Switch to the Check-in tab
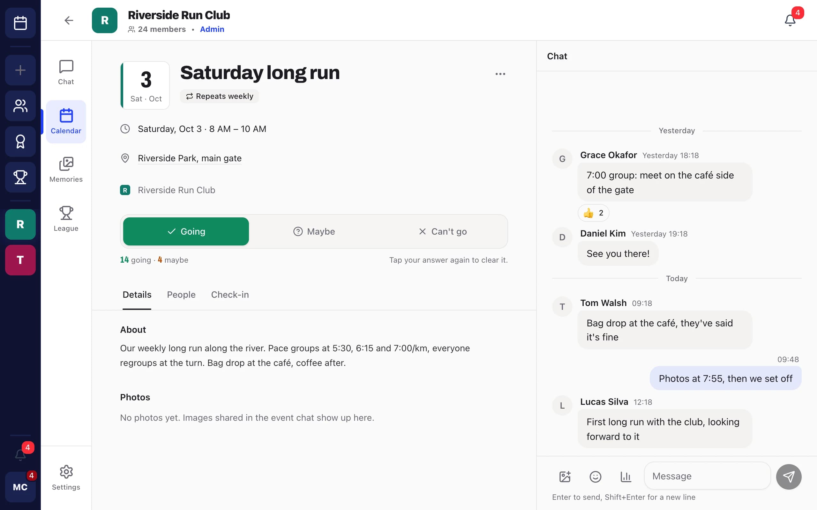 click(230, 295)
